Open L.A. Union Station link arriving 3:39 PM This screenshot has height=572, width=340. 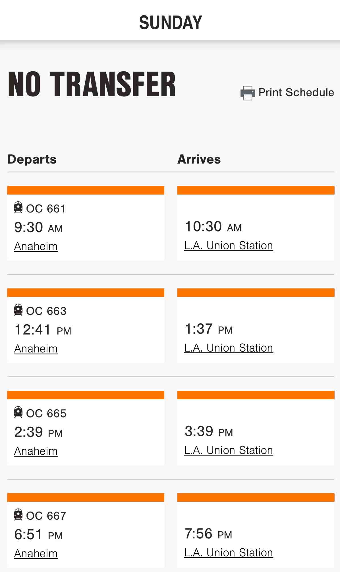click(229, 450)
